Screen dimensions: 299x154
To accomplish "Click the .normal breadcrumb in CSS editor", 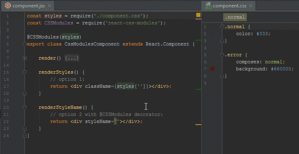I will click(x=235, y=17).
